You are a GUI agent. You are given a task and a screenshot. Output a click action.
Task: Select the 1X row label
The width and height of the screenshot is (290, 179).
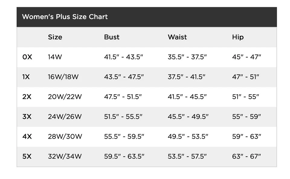pos(26,77)
